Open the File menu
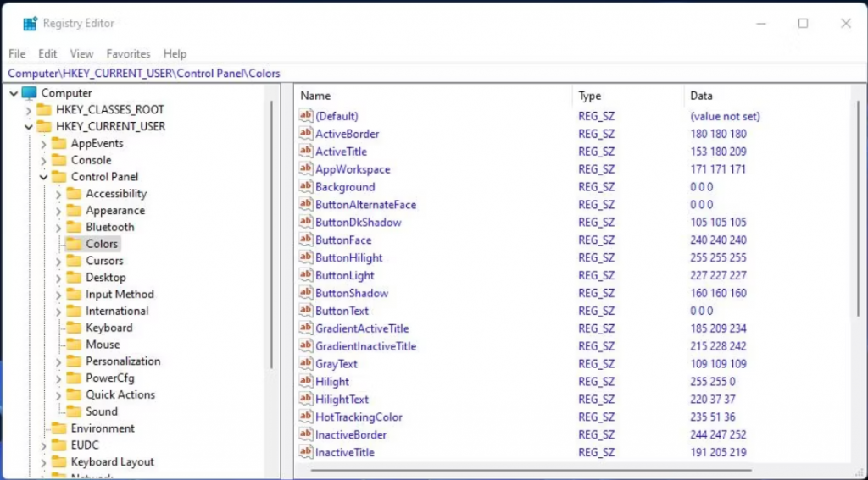This screenshot has height=480, width=868. point(17,53)
